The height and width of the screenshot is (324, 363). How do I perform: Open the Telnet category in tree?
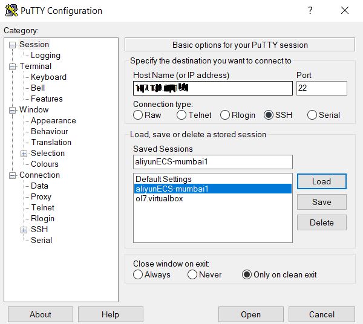[42, 207]
